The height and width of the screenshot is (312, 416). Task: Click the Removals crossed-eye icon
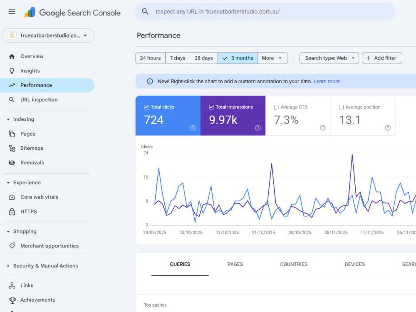(x=12, y=163)
